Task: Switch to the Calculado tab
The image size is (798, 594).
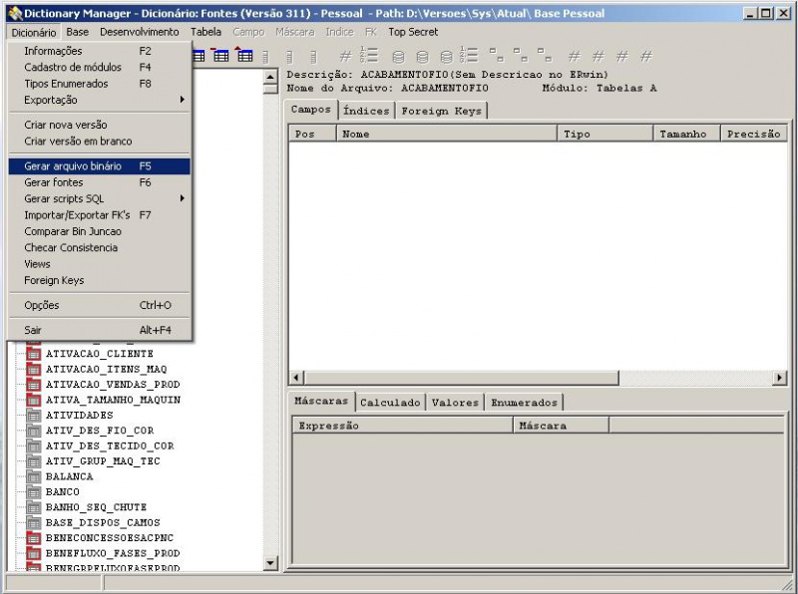Action: 390,403
